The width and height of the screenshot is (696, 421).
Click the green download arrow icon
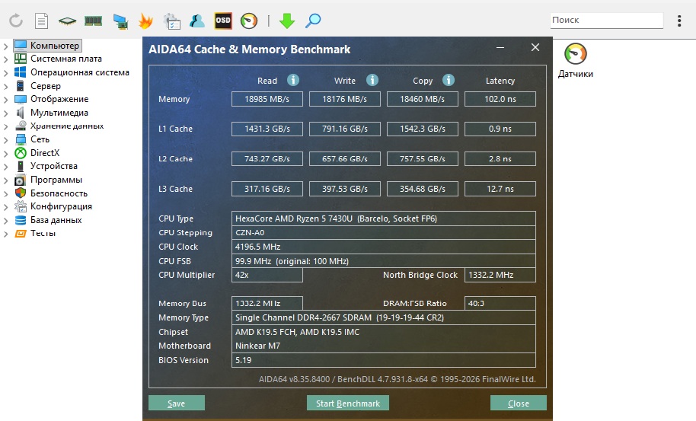tap(287, 21)
